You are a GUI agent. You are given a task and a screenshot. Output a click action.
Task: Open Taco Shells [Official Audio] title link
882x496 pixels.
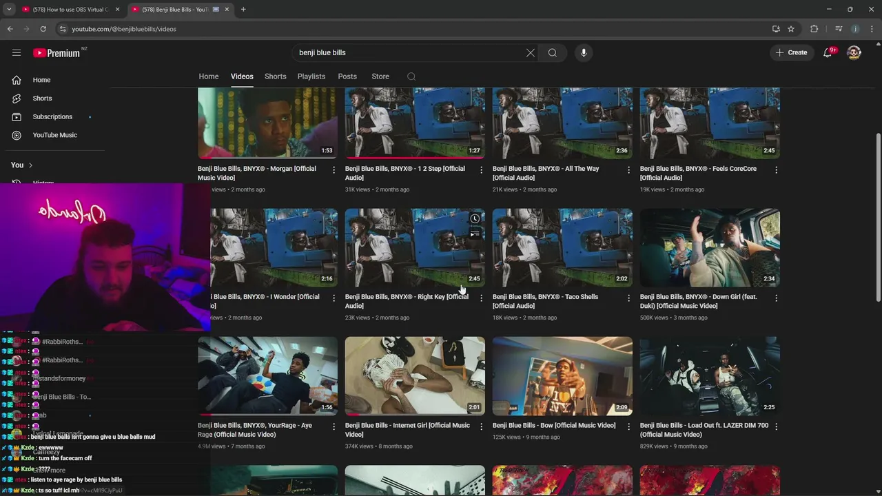[x=545, y=301]
